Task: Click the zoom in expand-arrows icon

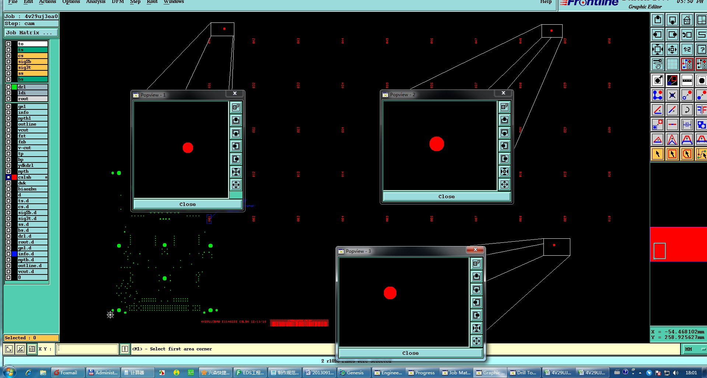Action: (x=658, y=49)
